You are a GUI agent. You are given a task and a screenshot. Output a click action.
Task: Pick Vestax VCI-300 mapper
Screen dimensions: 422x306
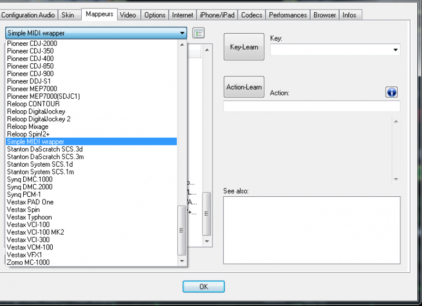[91, 239]
